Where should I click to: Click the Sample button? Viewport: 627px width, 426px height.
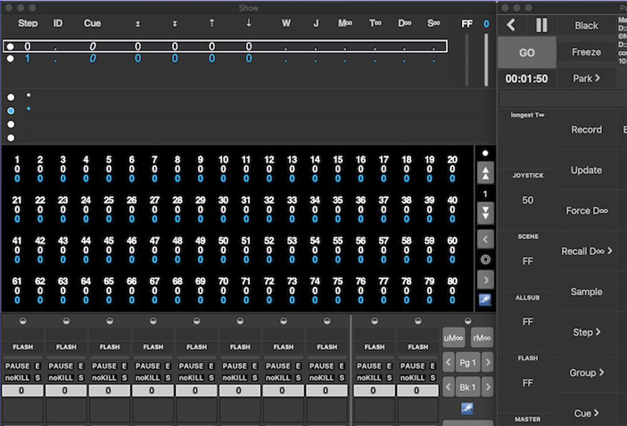[586, 292]
